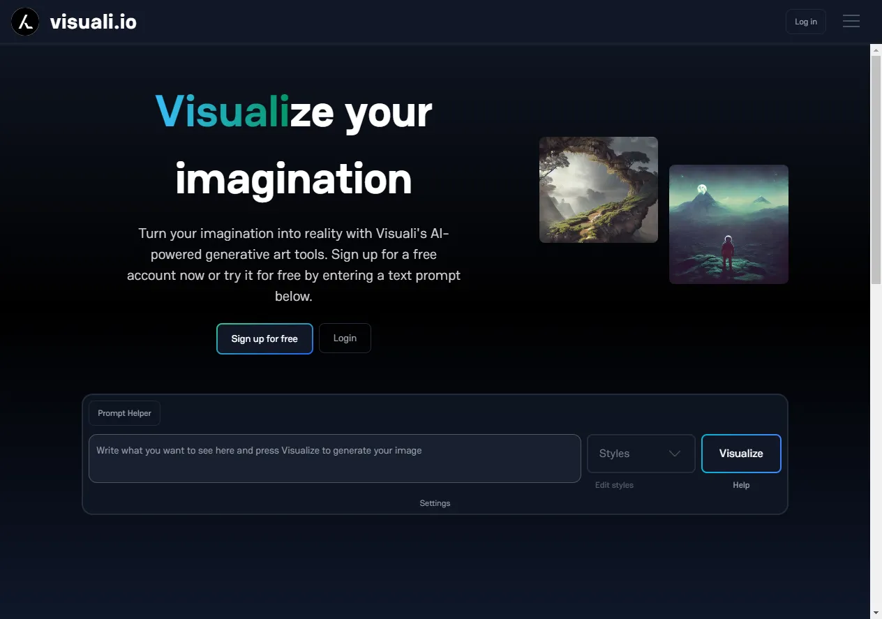Click the Visualize your imagination heading

(293, 144)
